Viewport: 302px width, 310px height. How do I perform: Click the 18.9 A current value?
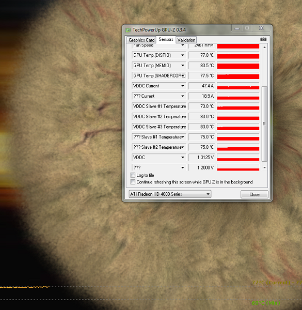[x=202, y=96]
